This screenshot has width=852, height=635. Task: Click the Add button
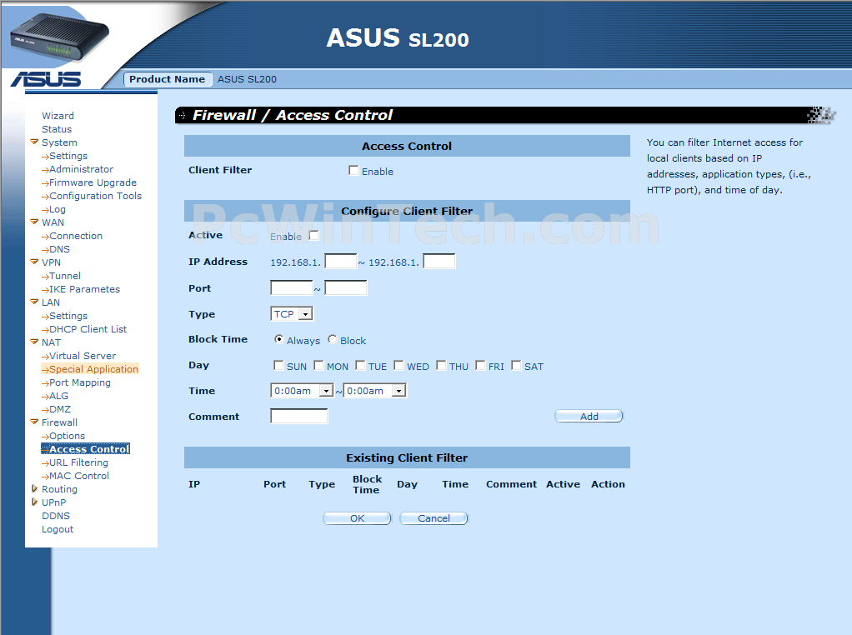click(589, 416)
